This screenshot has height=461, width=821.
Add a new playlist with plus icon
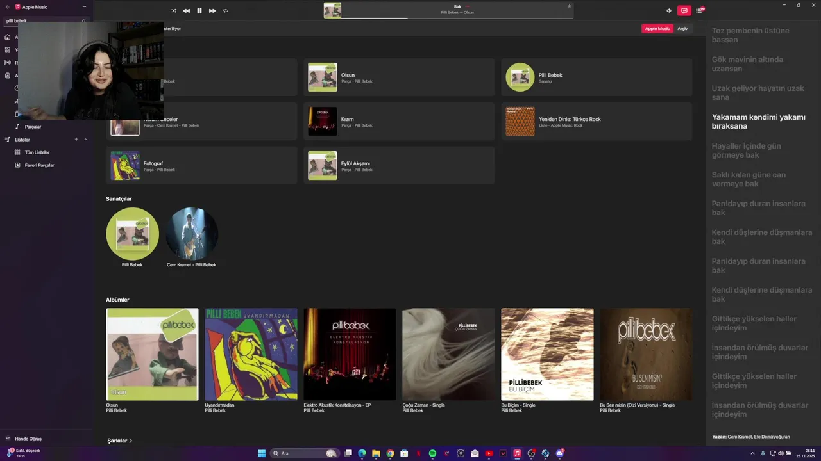76,140
